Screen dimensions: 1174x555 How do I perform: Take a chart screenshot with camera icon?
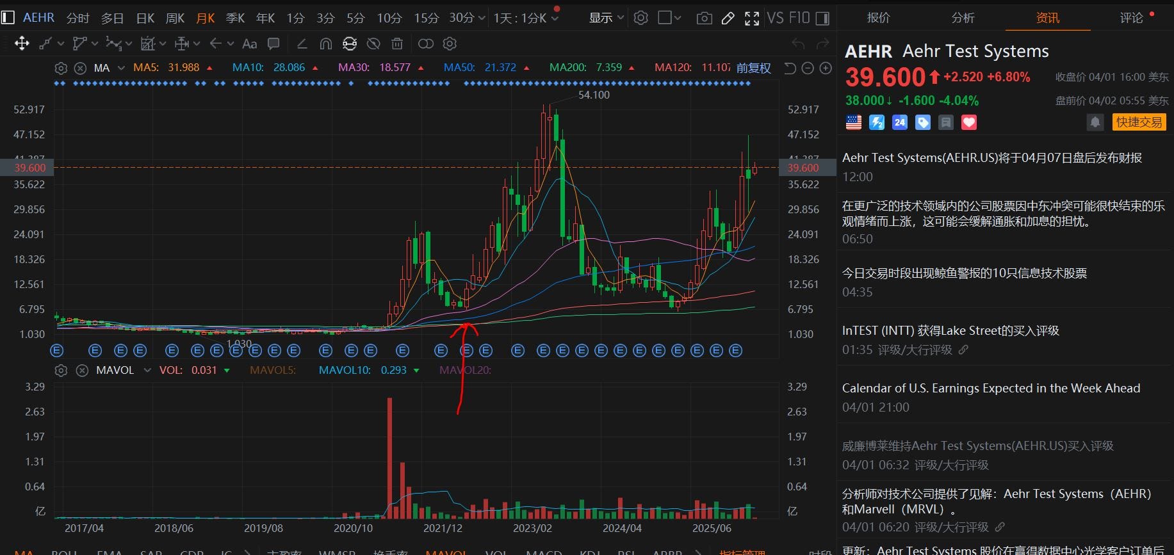pyautogui.click(x=704, y=19)
